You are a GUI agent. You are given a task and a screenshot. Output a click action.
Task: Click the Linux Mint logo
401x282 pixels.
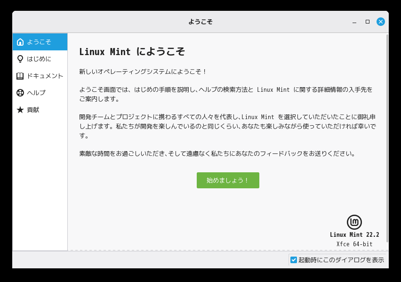[354, 222]
